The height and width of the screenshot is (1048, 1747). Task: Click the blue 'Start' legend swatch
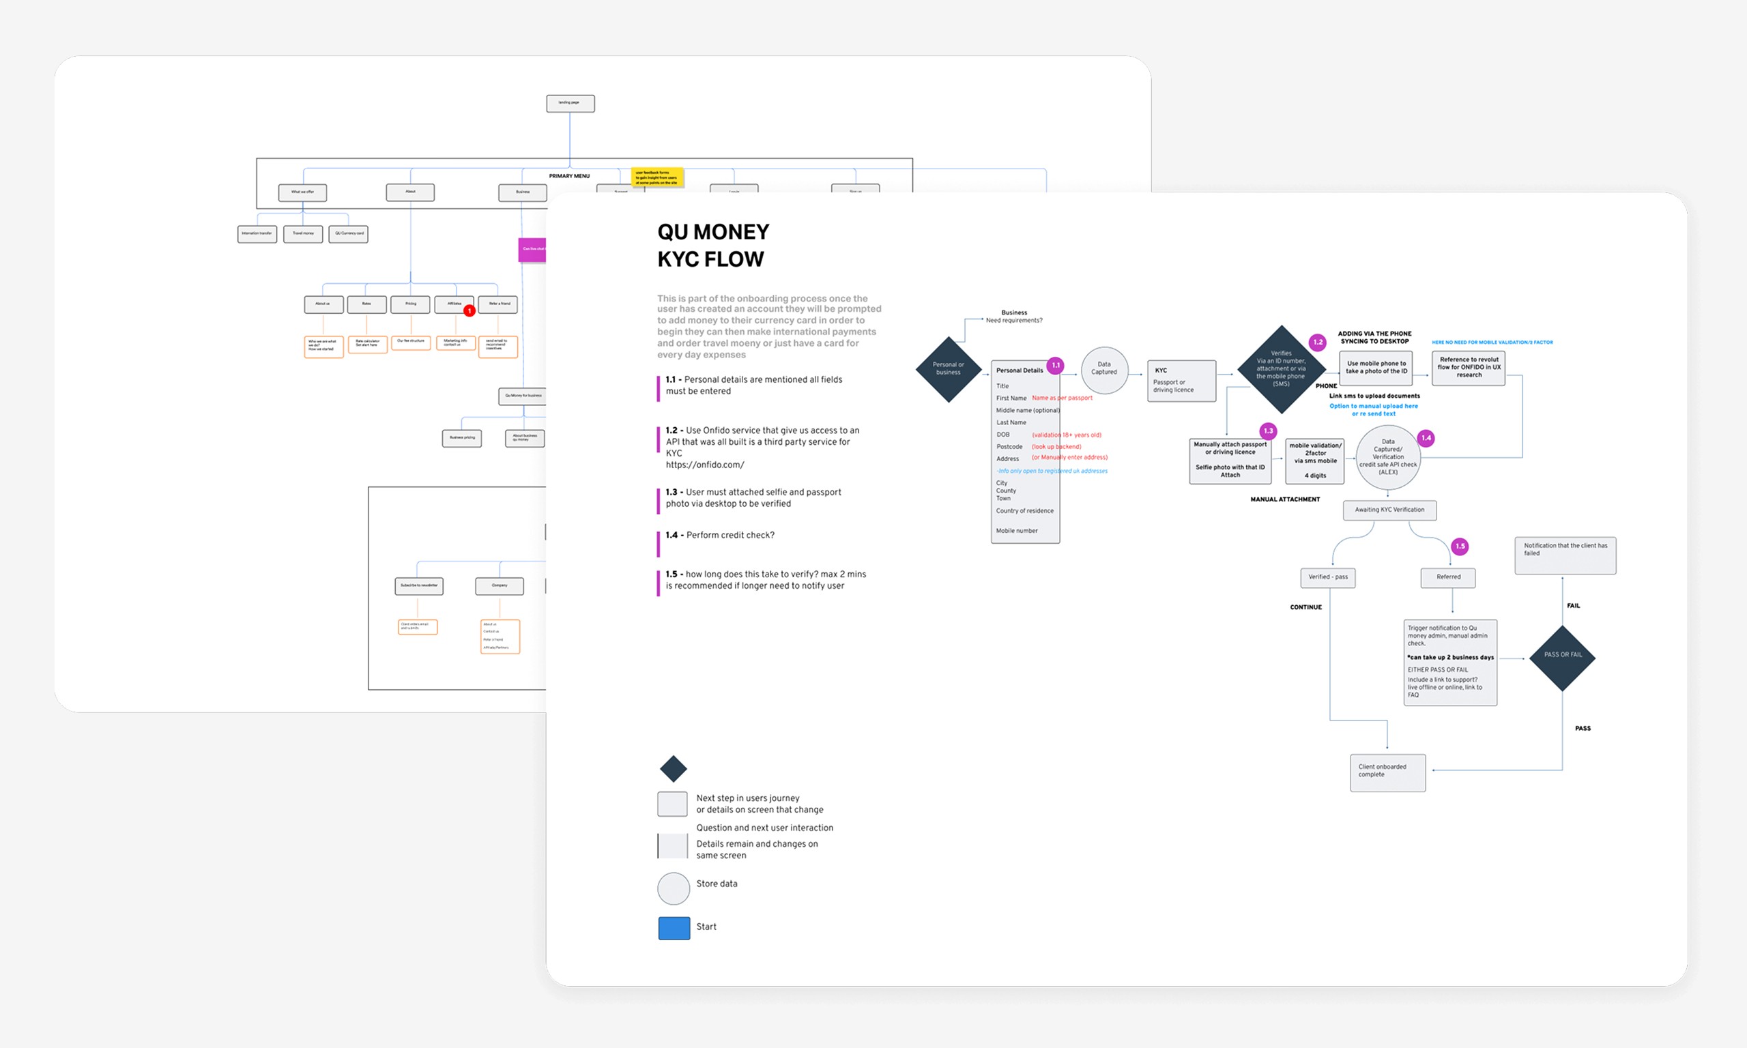(x=674, y=927)
